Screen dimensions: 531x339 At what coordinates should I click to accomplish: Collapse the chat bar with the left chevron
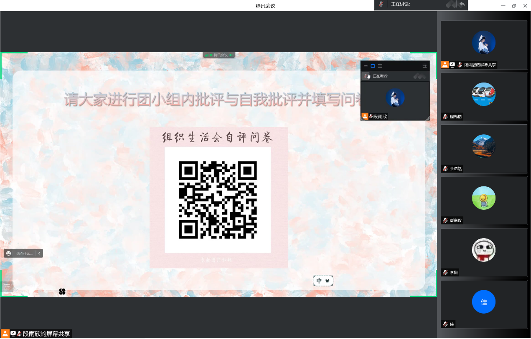tap(39, 253)
